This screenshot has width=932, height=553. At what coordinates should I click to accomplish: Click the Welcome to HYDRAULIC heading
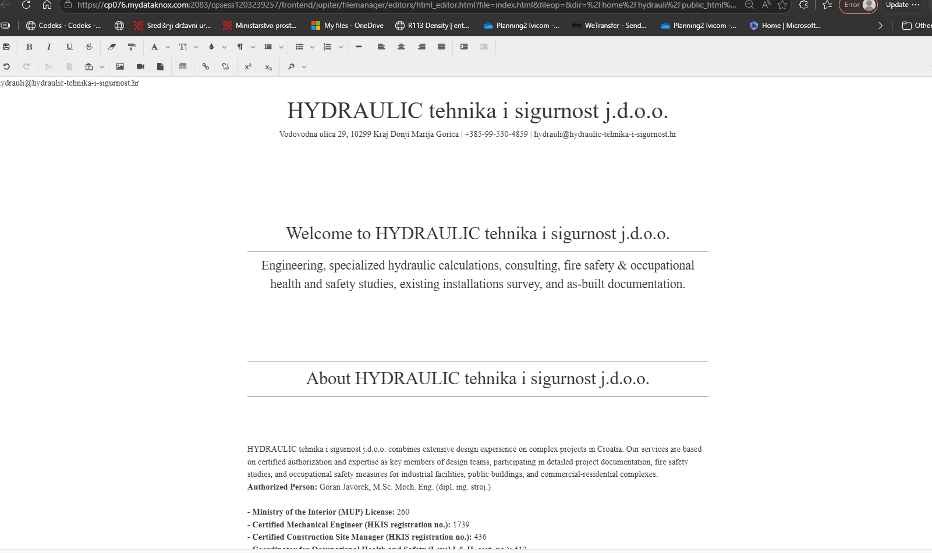click(478, 233)
